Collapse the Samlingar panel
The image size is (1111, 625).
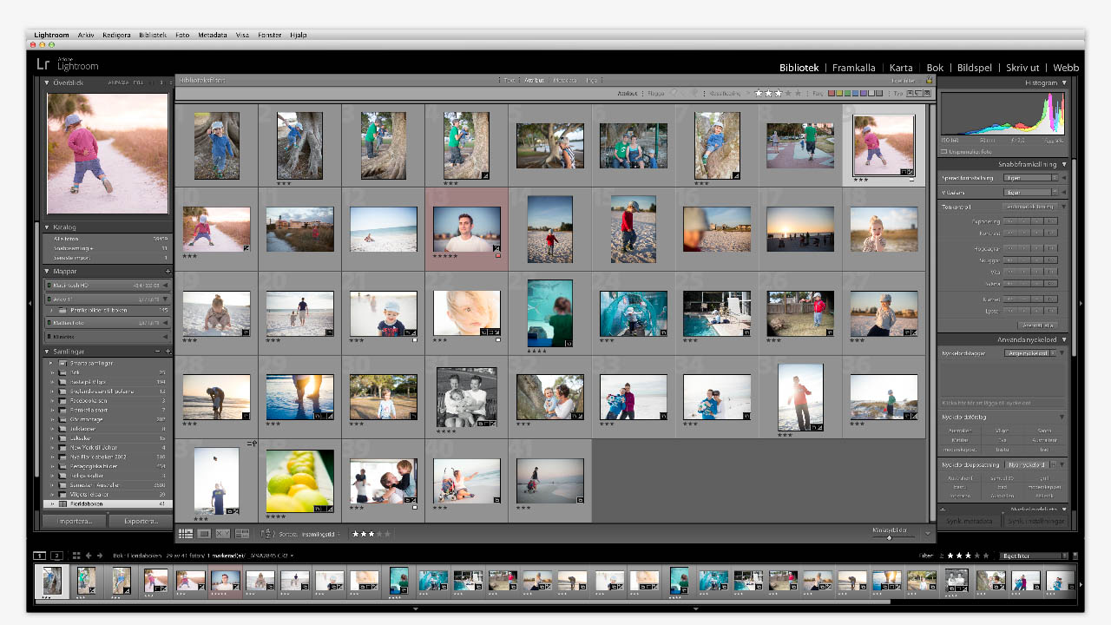(49, 352)
